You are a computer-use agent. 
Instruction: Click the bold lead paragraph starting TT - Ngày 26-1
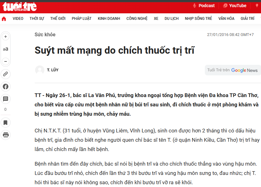(x=146, y=105)
